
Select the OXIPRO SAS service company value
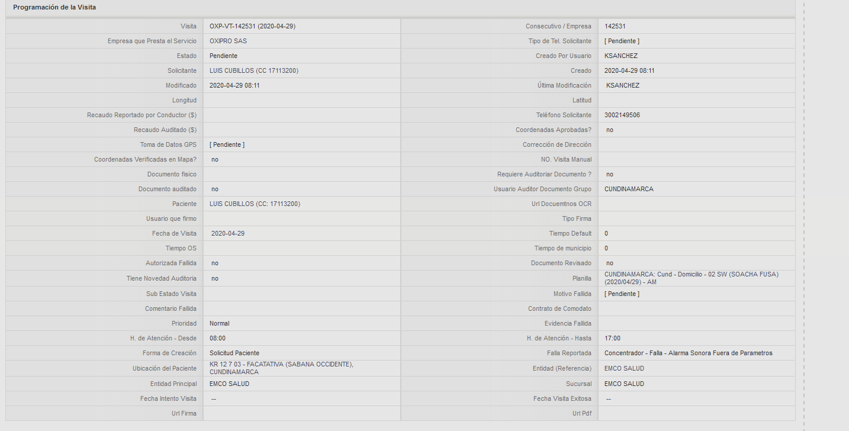pyautogui.click(x=228, y=41)
